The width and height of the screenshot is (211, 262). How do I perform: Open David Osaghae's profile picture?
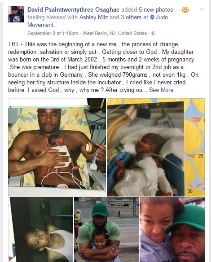pos(16,14)
